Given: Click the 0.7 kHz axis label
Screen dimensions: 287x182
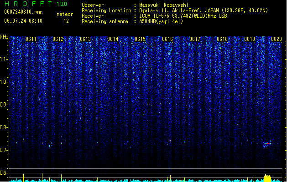Looking at the screenshot, I should [4, 150].
